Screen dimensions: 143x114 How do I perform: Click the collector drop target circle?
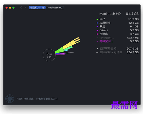point(10,99)
